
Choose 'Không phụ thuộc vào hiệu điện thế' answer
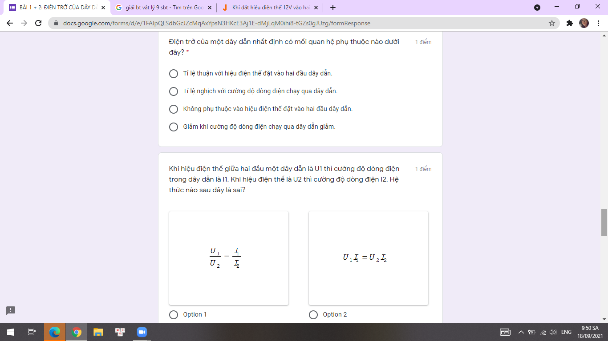(174, 109)
